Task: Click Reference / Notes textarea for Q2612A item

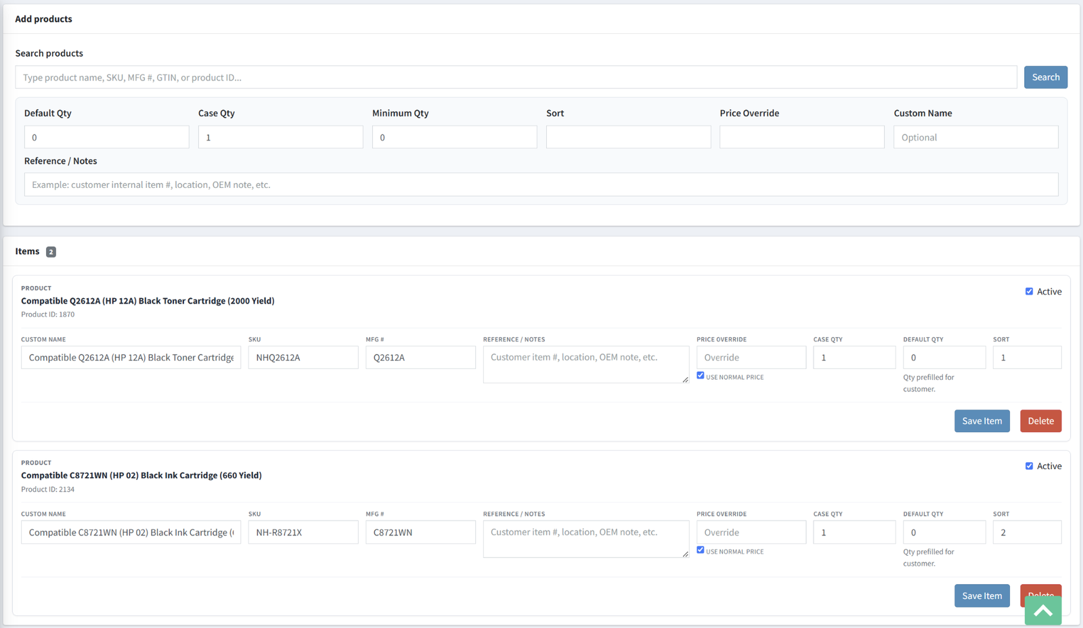Action: coord(586,364)
